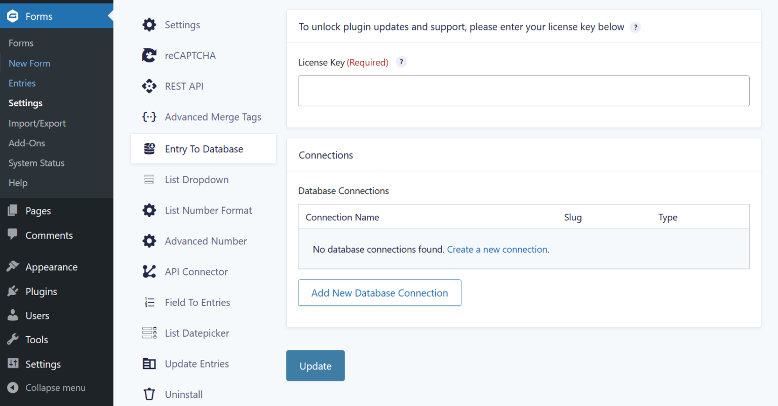Select the reCAPTCHA settings icon
The height and width of the screenshot is (406, 778).
[149, 55]
